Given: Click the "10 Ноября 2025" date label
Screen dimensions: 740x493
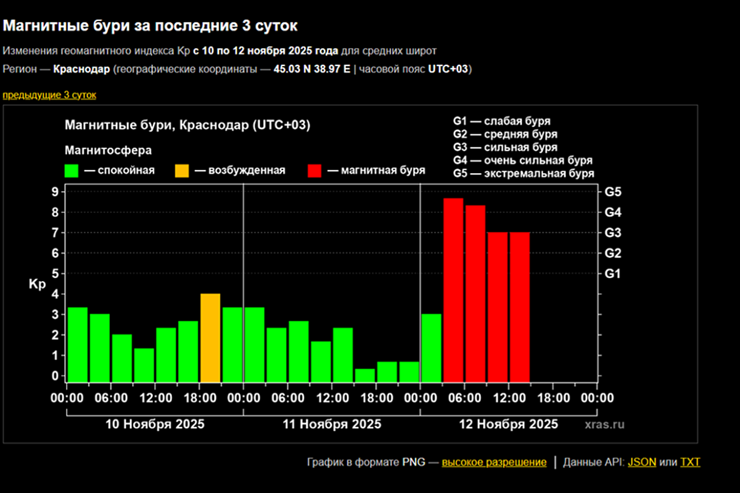Looking at the screenshot, I should [155, 424].
